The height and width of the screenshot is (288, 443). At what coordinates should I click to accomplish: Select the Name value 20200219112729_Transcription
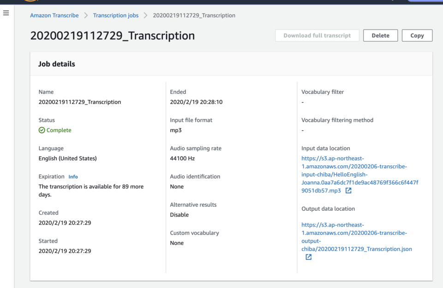[80, 102]
